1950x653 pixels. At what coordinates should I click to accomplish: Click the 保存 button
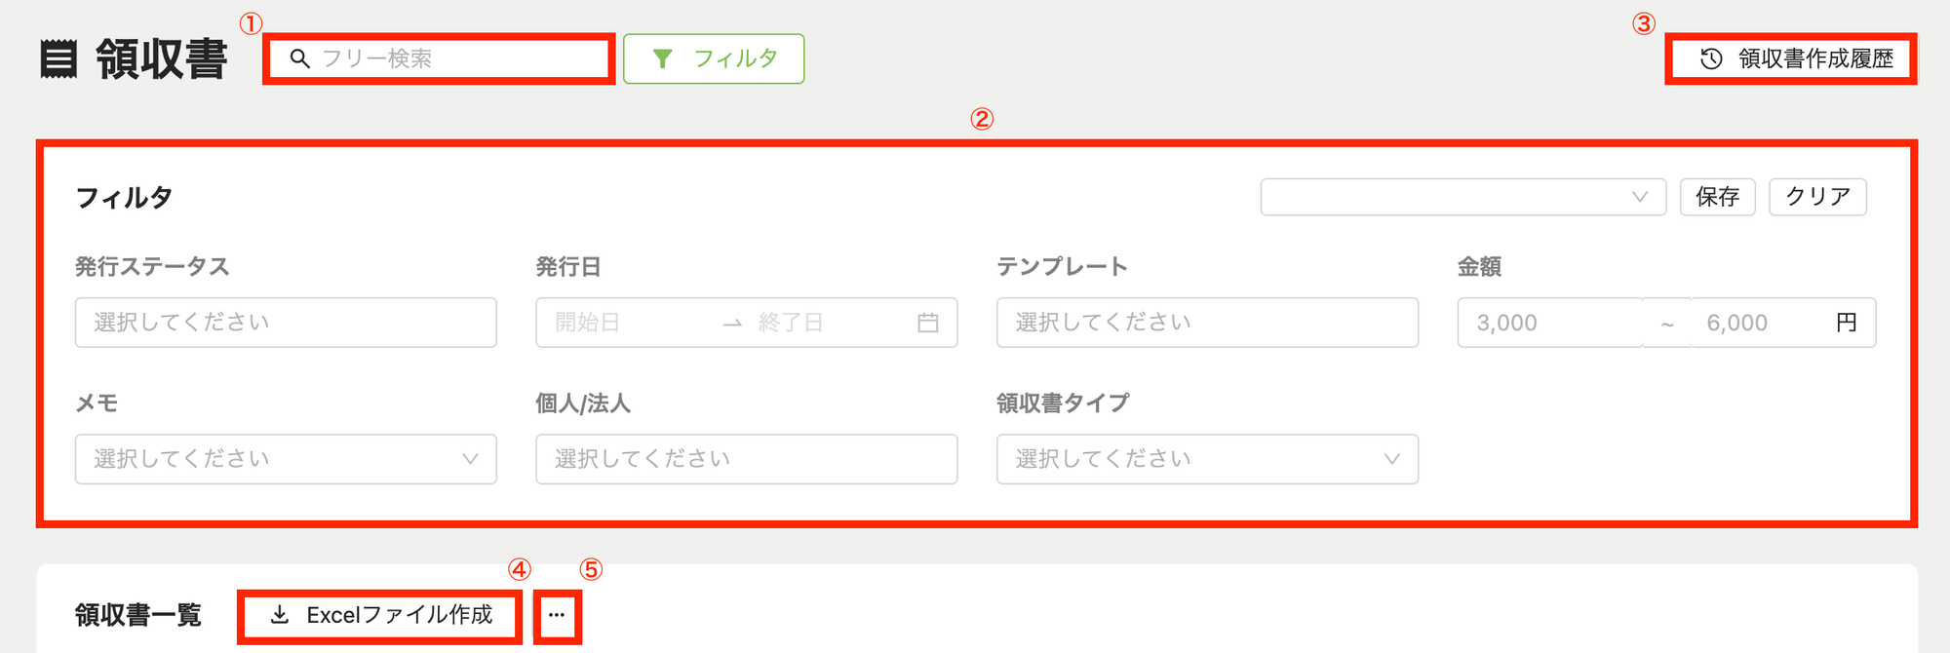click(x=1718, y=197)
